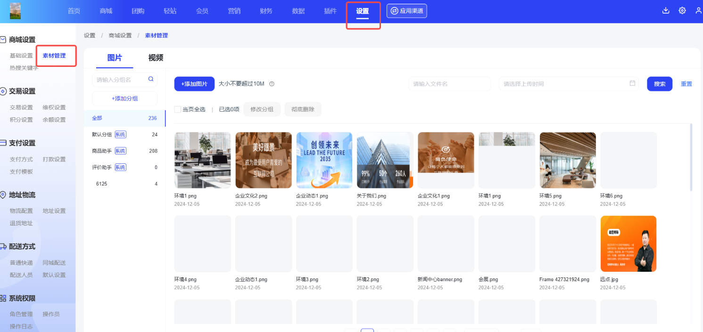Toggle the 当页全选 checkbox
The width and height of the screenshot is (703, 332).
[178, 109]
